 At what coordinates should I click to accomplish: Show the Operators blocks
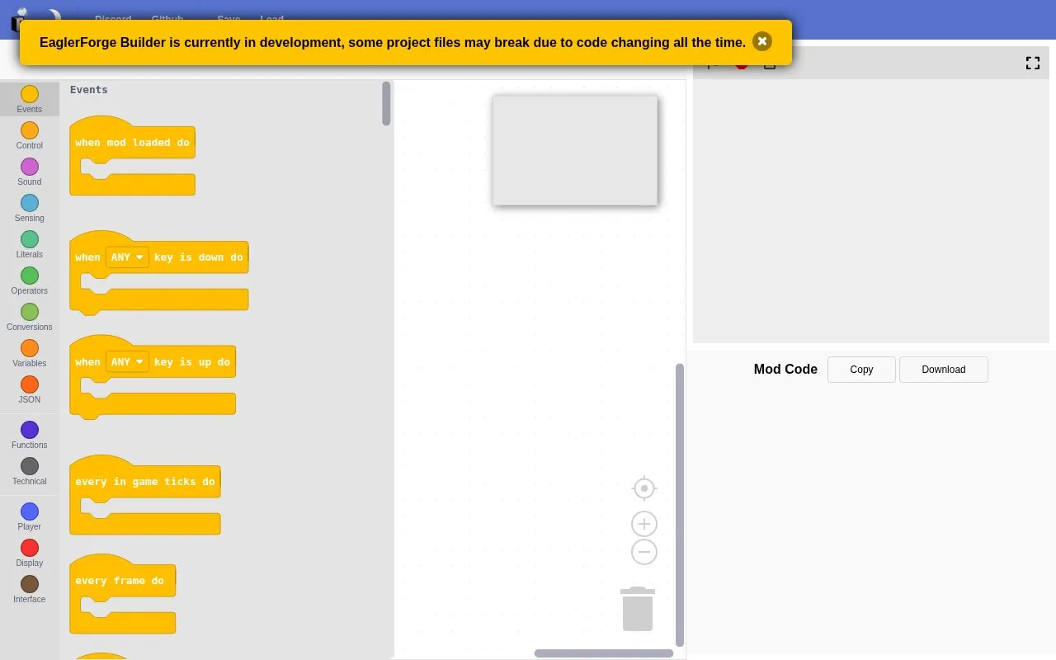pyautogui.click(x=30, y=280)
